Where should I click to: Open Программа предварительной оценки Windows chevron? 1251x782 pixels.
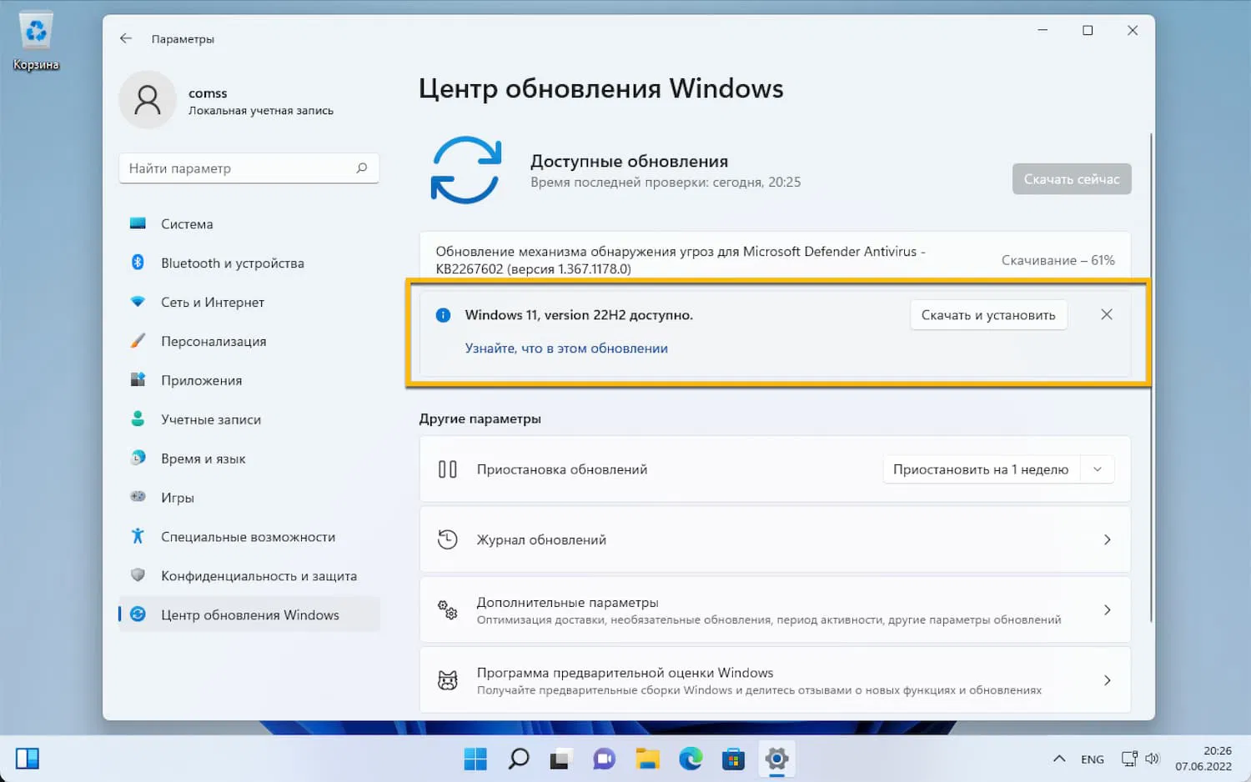(x=1108, y=680)
